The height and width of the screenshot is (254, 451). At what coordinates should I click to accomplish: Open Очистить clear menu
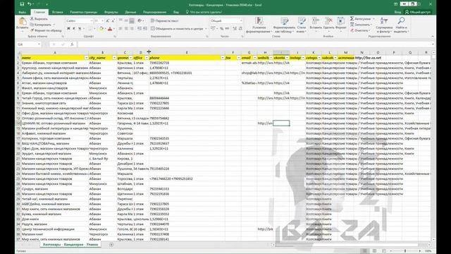coord(359,30)
